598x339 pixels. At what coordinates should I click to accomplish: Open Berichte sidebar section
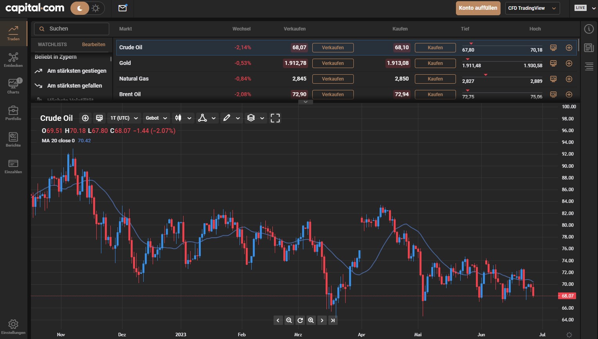(13, 140)
